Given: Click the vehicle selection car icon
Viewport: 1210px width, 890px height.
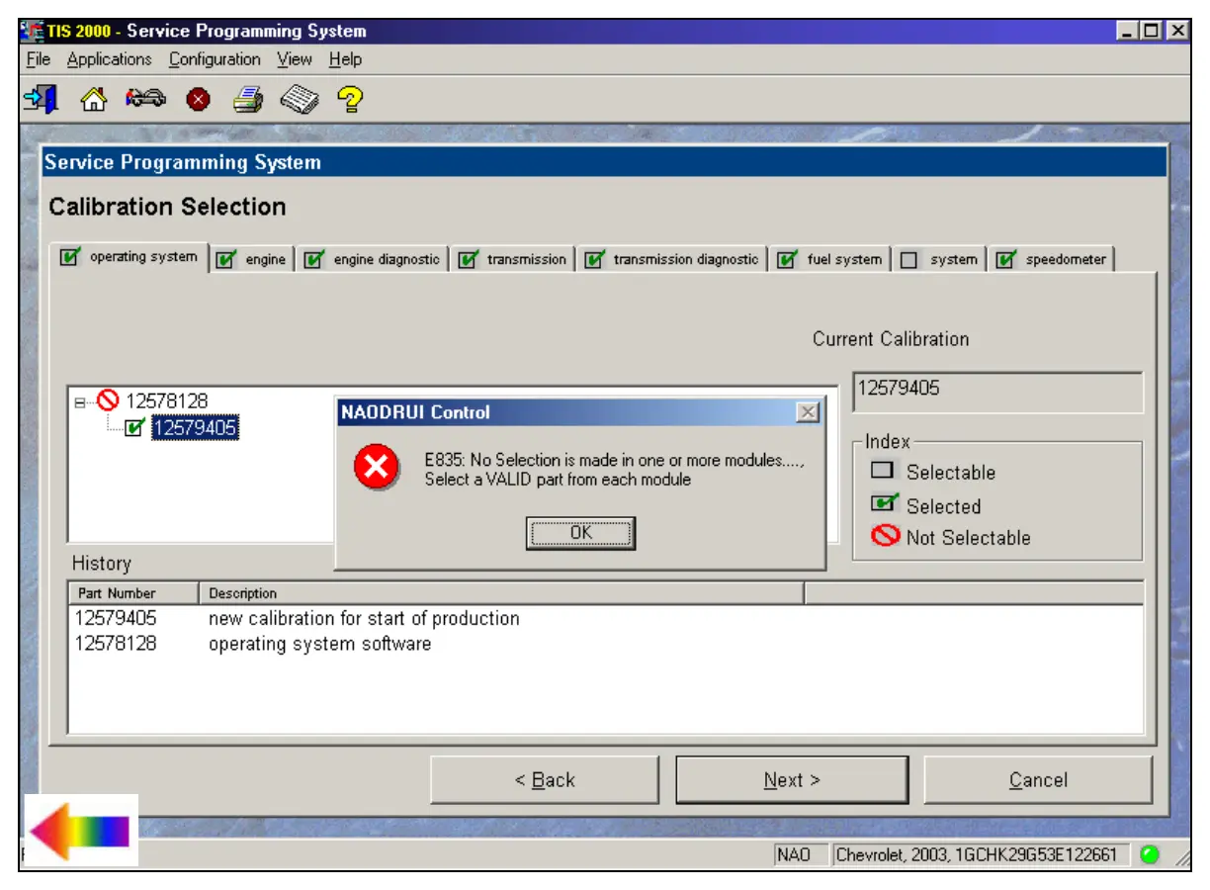Looking at the screenshot, I should (145, 99).
